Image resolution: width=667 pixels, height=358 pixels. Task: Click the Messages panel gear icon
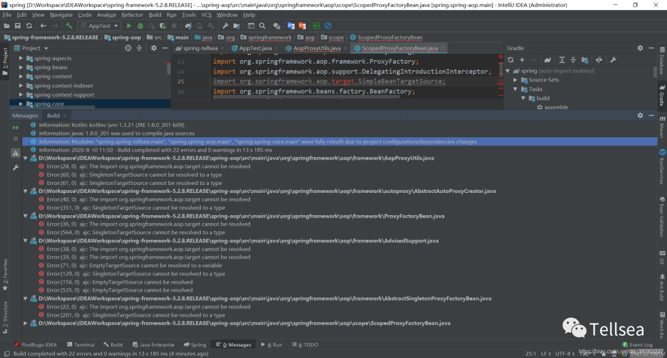point(640,116)
